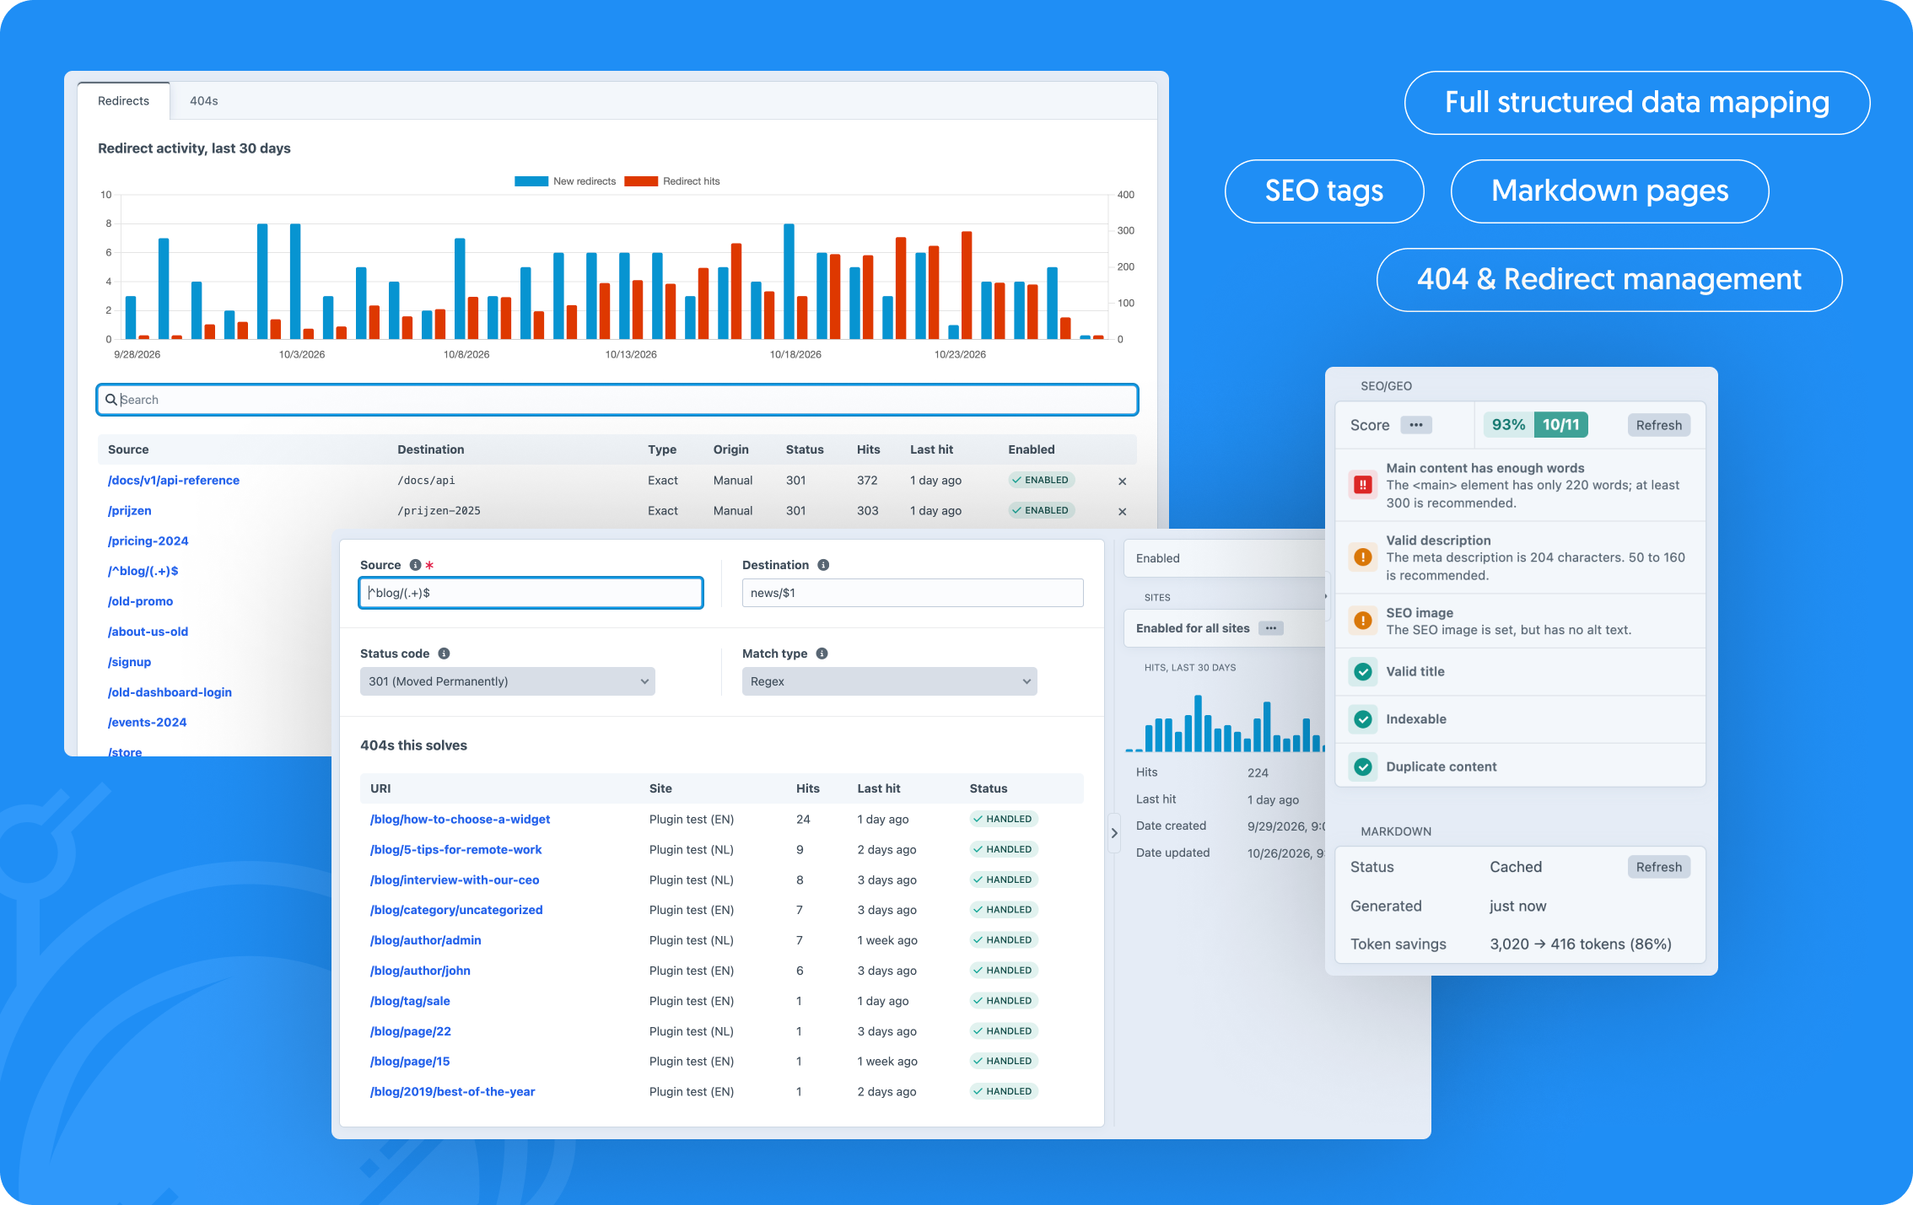Open the /docs/v1/api-reference redirect link
Image resolution: width=1913 pixels, height=1205 pixels.
(x=174, y=481)
